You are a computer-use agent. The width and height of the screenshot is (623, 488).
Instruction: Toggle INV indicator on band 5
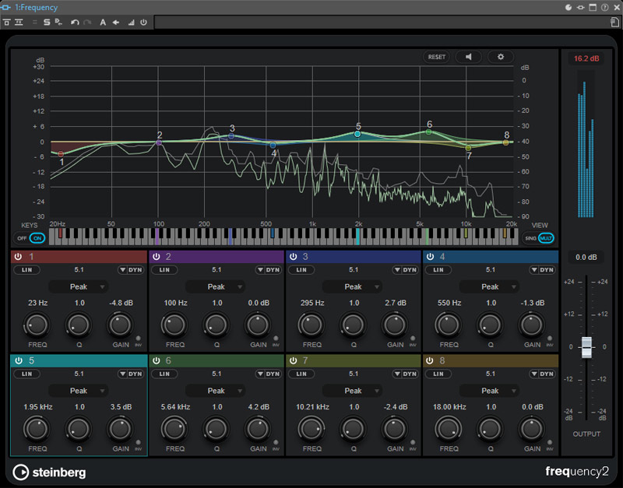(138, 444)
